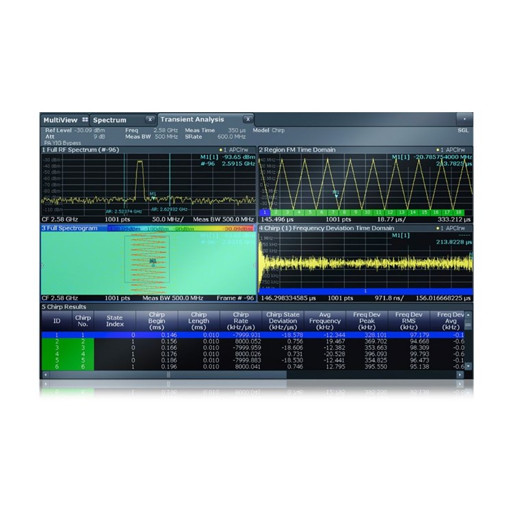Click the spectrogram marker M1
The image size is (513, 513).
tap(153, 261)
